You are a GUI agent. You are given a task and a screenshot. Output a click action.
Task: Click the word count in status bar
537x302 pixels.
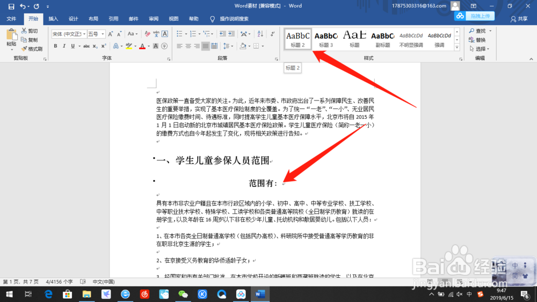click(x=59, y=282)
